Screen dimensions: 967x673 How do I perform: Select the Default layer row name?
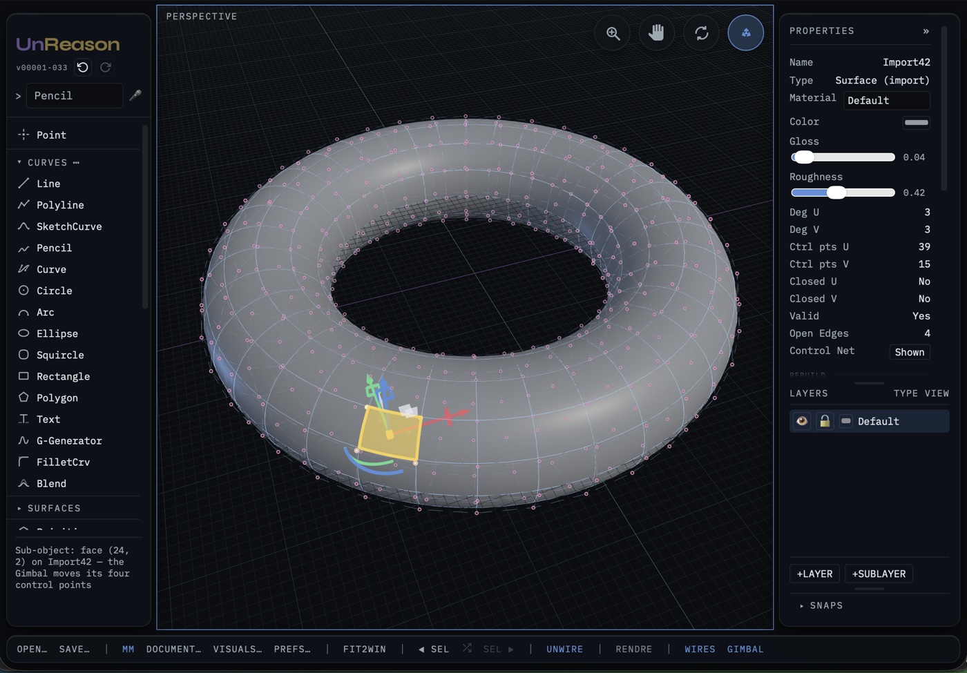click(x=878, y=421)
